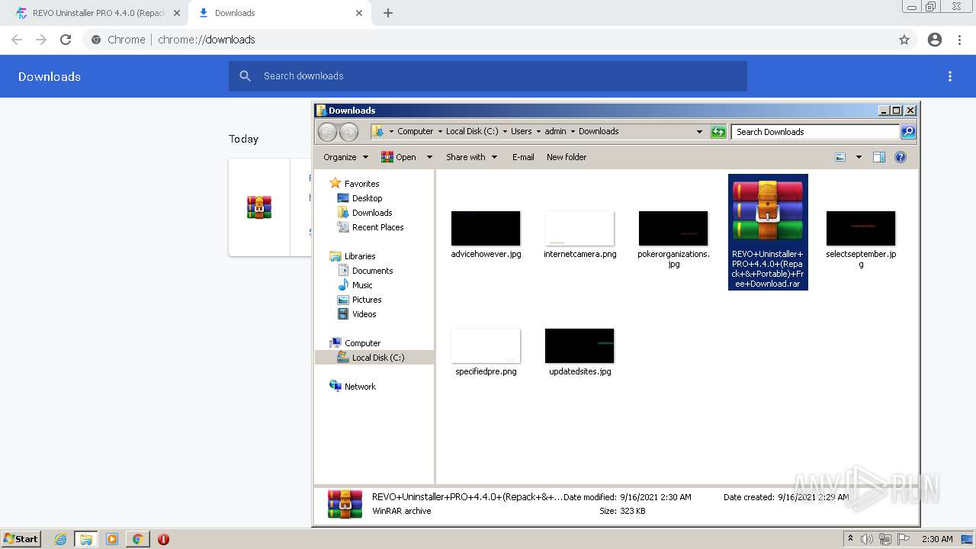Viewport: 976px width, 549px height.
Task: Select Network in the navigation pane
Action: tap(360, 387)
